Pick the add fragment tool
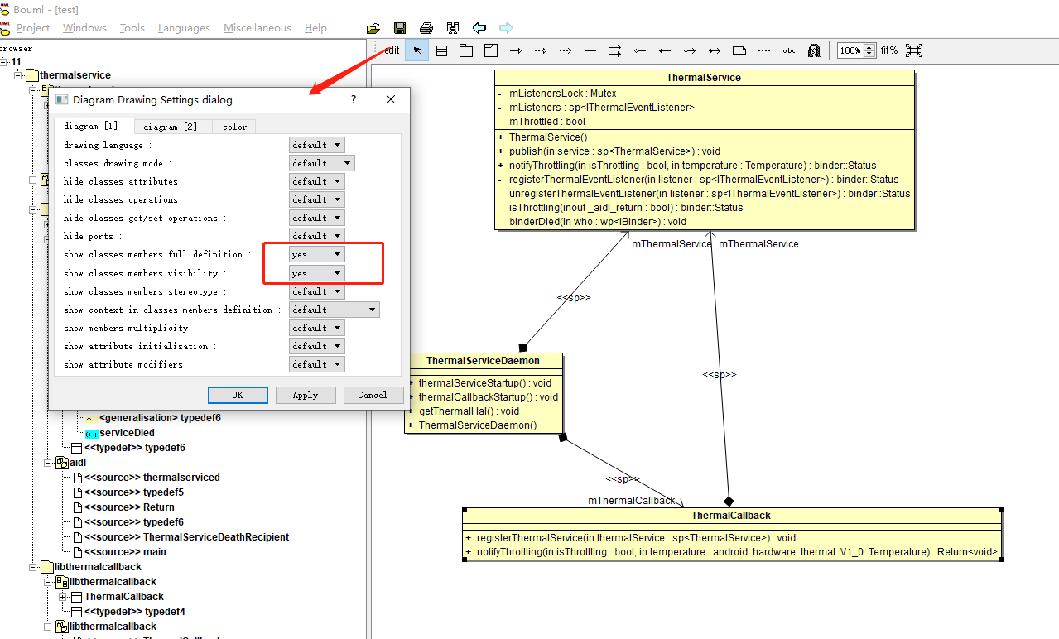 pos(491,50)
